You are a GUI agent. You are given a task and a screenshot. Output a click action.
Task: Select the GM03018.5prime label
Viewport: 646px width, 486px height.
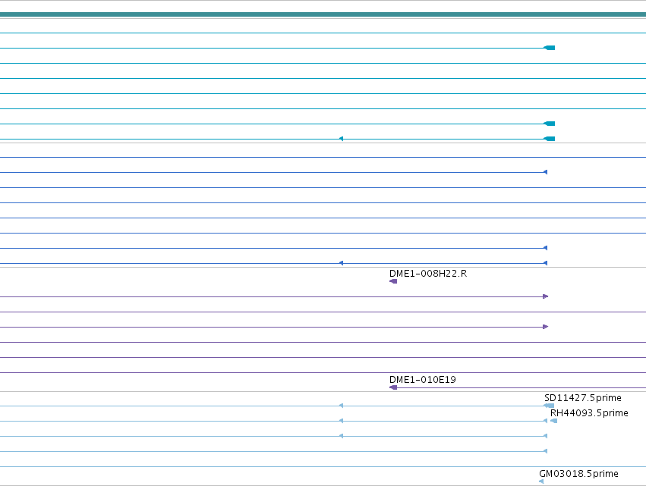point(578,474)
